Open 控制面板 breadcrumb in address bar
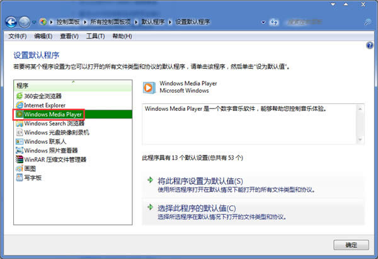Viewport: 378px width, 259px height. pyautogui.click(x=68, y=22)
